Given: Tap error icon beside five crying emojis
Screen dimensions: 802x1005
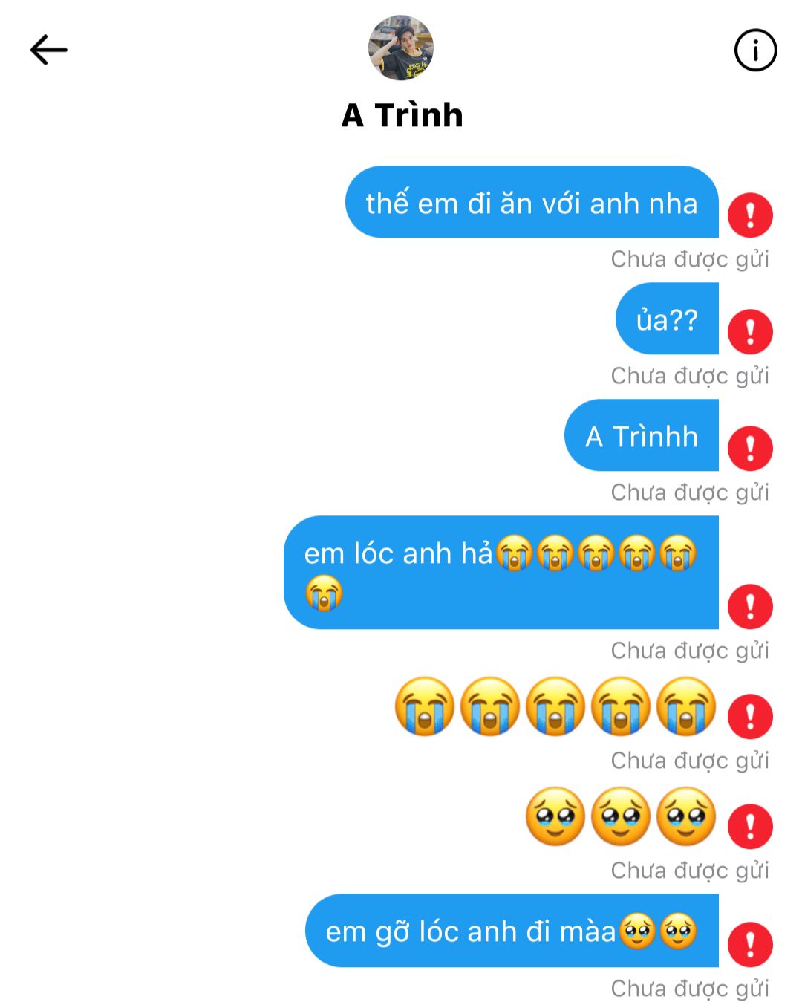Looking at the screenshot, I should coord(750,717).
